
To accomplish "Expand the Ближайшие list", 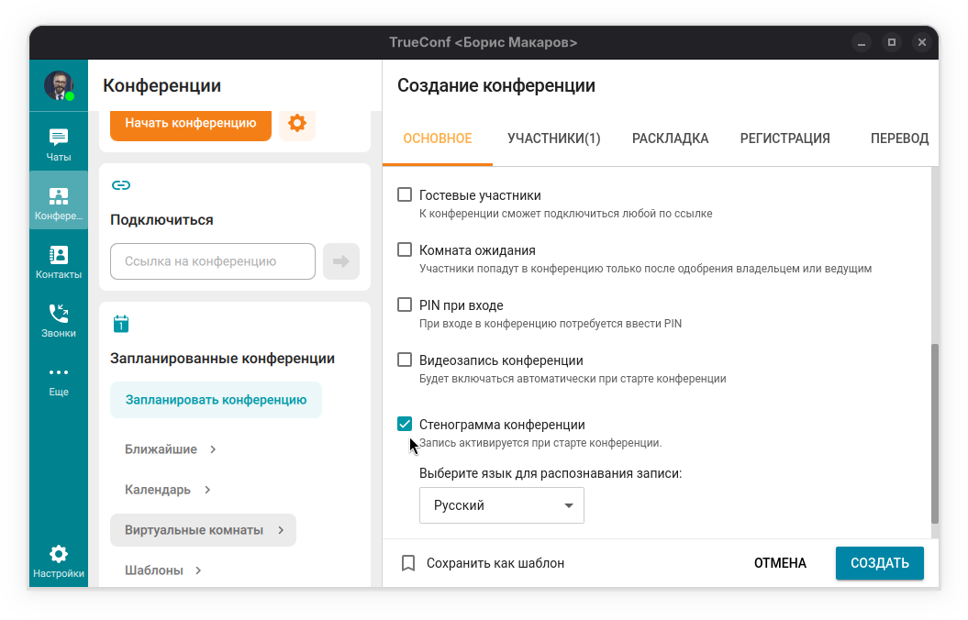I will point(171,449).
